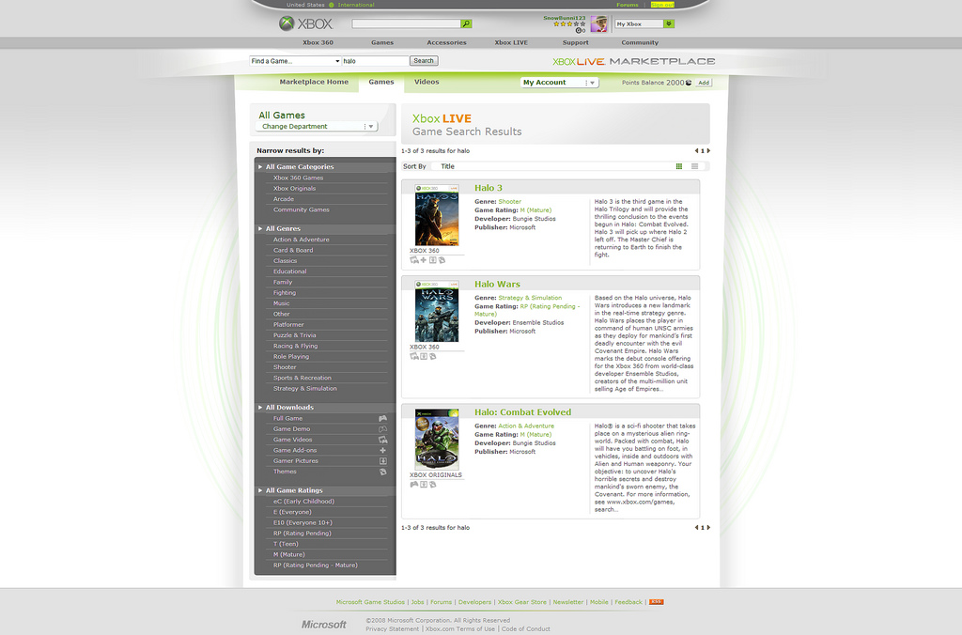This screenshot has height=635, width=962.
Task: Go to previous results page arrow at top
Action: click(x=696, y=151)
